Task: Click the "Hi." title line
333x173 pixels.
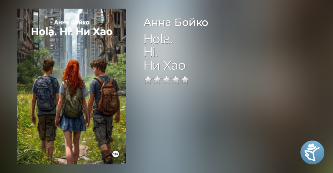Action: pyautogui.click(x=151, y=52)
